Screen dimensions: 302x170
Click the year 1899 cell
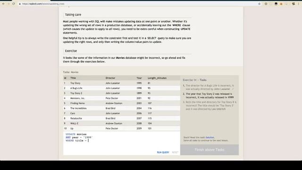pyautogui.click(x=139, y=93)
